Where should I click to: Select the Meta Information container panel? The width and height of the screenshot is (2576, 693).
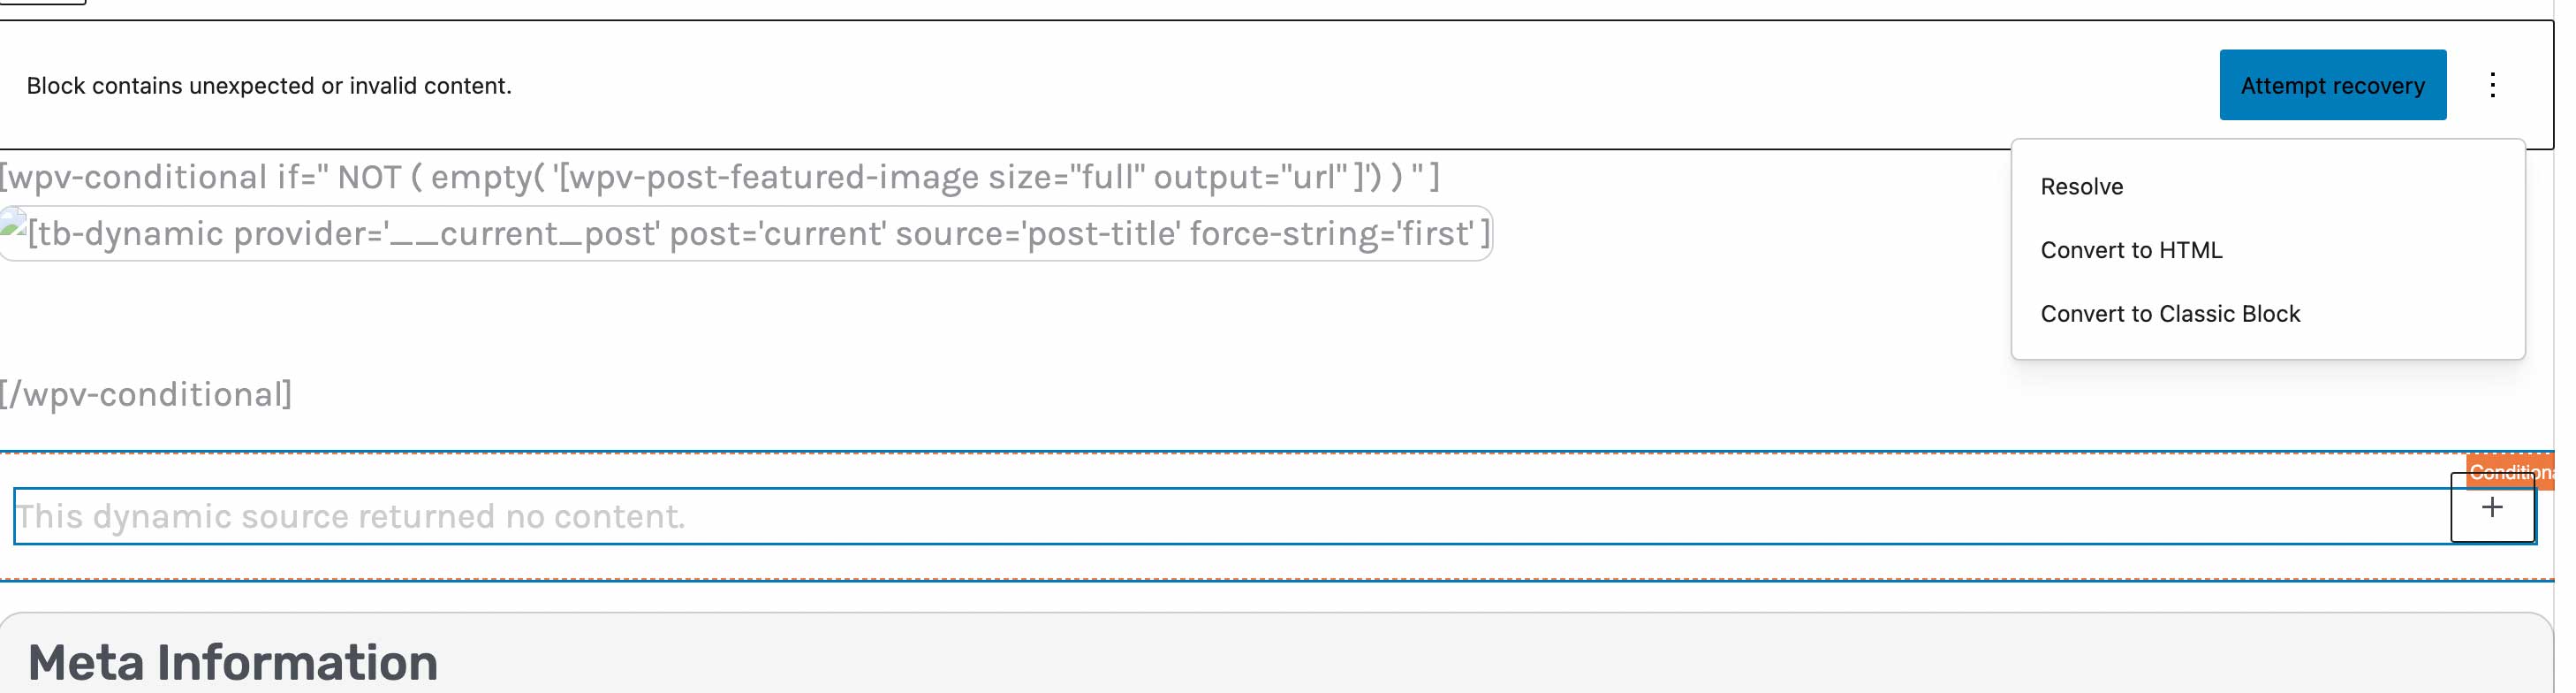(x=1277, y=653)
